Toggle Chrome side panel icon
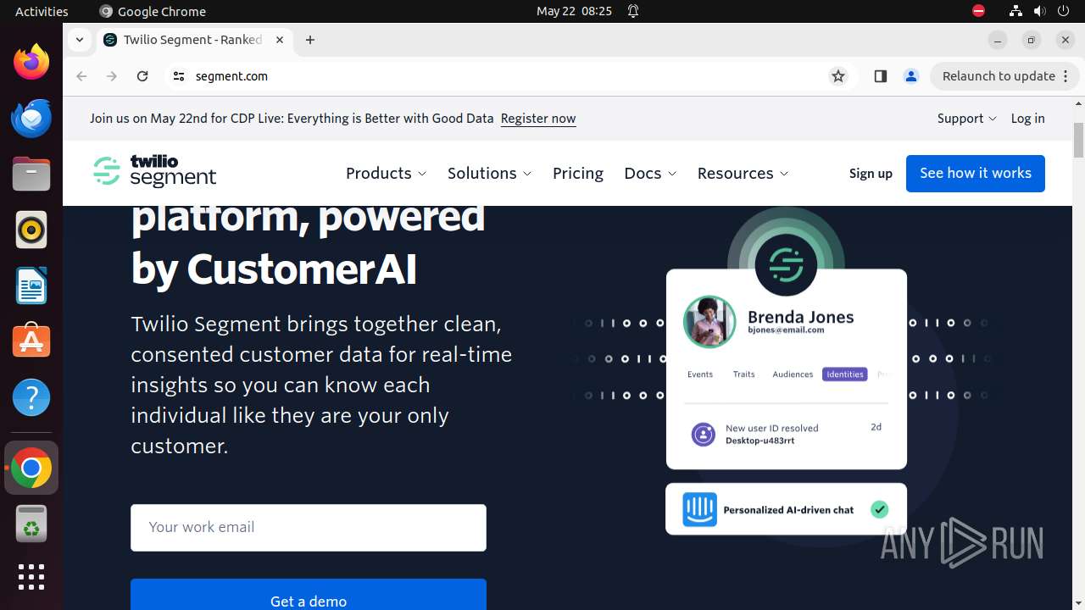The height and width of the screenshot is (610, 1085). click(x=880, y=76)
